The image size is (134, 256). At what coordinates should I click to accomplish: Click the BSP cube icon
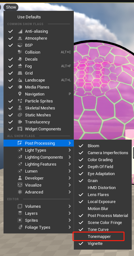click(20, 45)
